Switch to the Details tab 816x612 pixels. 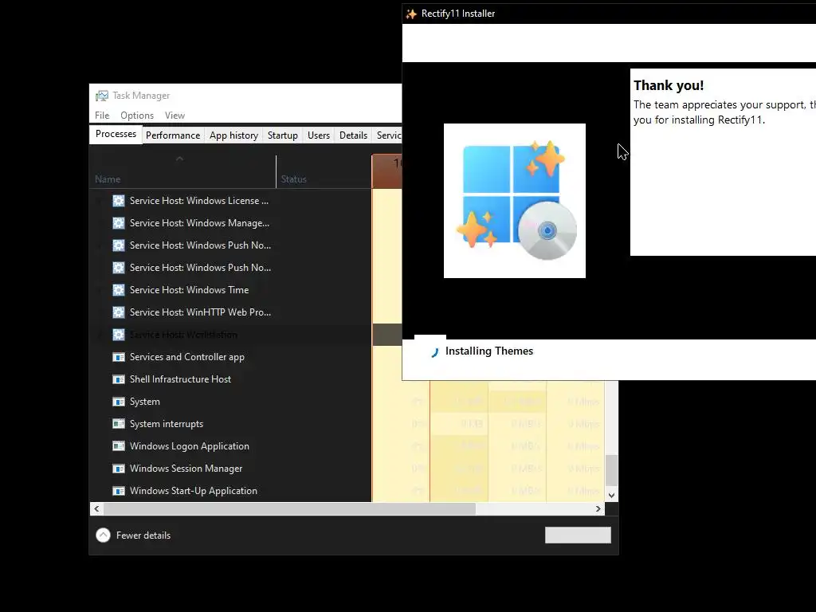tap(353, 135)
